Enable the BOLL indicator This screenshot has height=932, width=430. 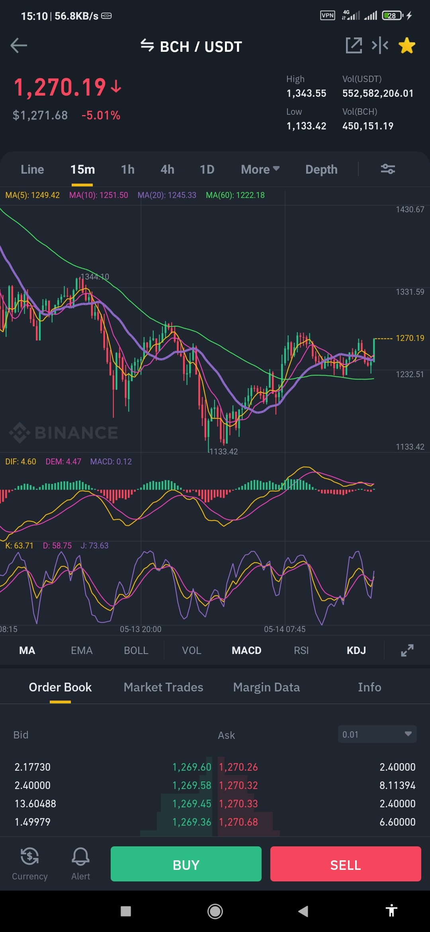point(136,650)
